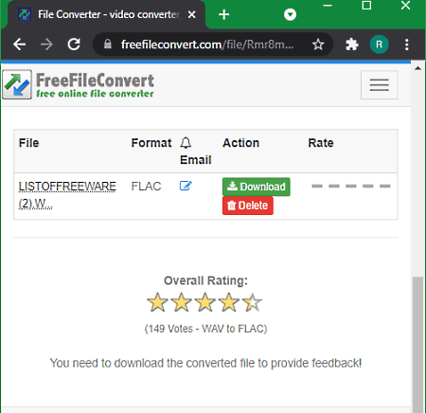Click the fifth half-filled rating star
The width and height of the screenshot is (426, 413).
253,302
